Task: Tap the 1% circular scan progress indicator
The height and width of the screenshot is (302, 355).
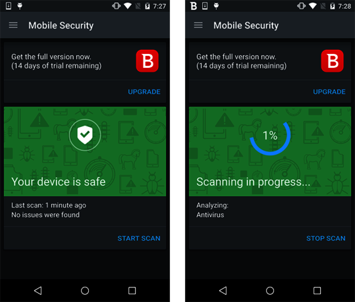Action: pyautogui.click(x=270, y=138)
